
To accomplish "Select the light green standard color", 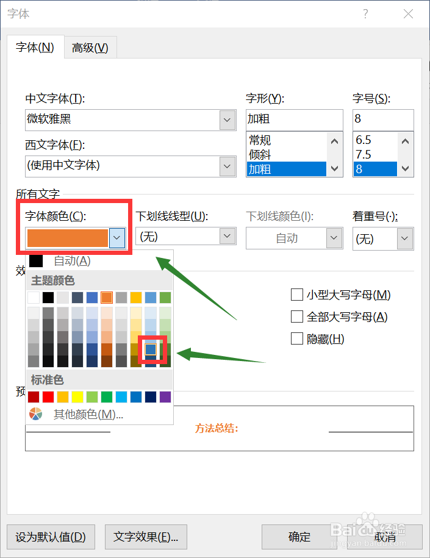I will coord(92,397).
